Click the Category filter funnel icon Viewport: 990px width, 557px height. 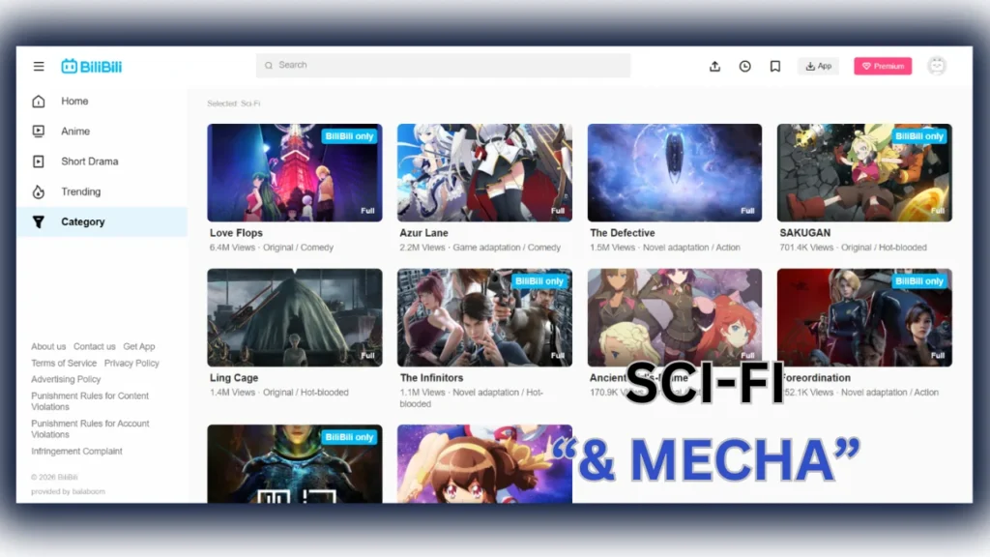click(39, 221)
